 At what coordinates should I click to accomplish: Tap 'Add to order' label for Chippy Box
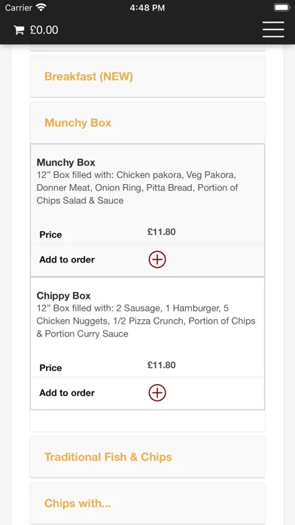[67, 393]
